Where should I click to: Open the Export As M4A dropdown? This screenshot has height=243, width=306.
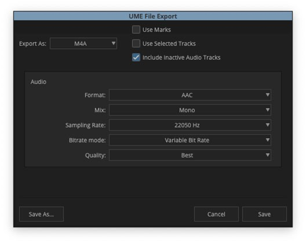83,43
